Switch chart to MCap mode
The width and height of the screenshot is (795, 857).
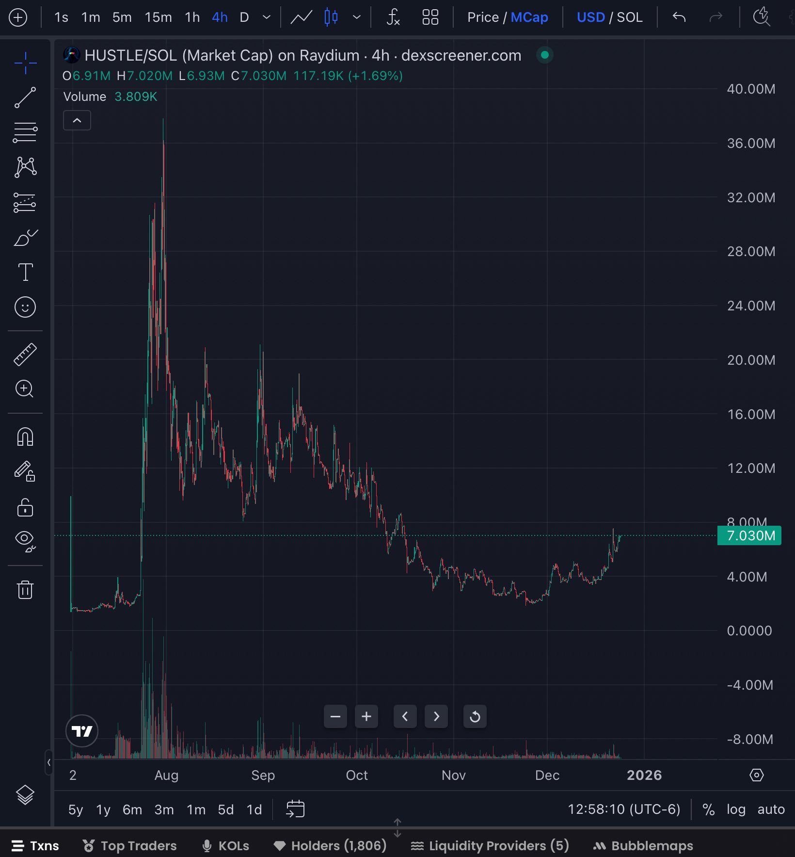click(529, 17)
